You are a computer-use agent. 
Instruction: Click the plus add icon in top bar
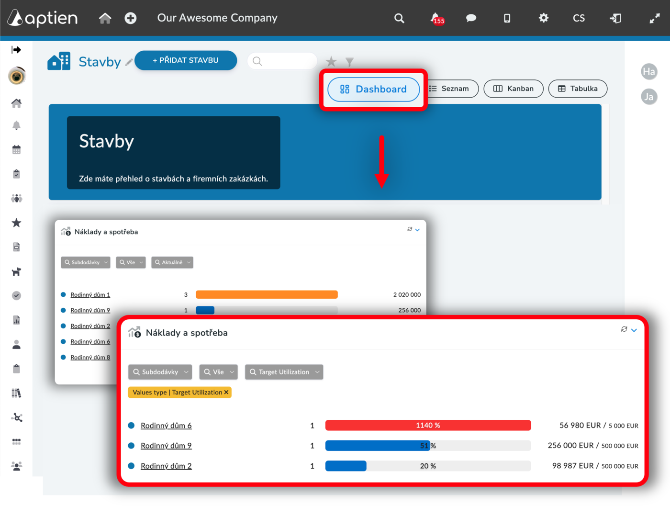[x=130, y=18]
